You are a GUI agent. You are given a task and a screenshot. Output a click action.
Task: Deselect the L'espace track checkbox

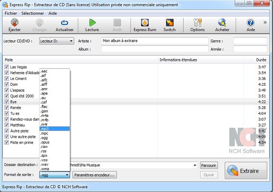point(7,90)
